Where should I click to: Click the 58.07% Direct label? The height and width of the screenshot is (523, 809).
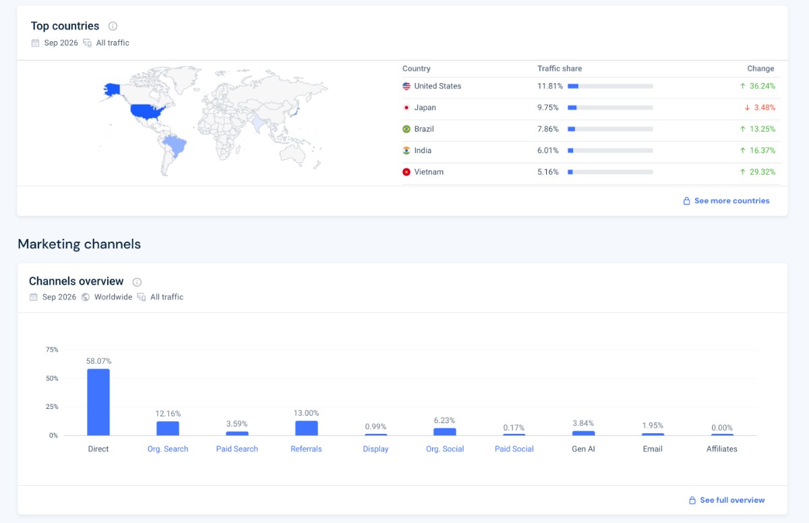[98, 362]
